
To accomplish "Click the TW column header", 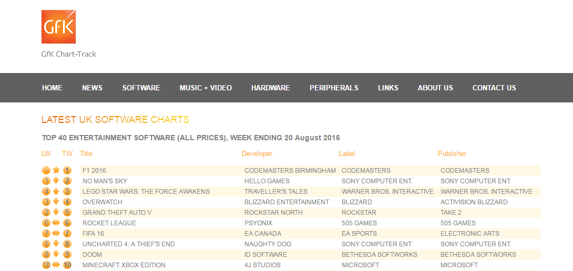I will click(x=67, y=153).
